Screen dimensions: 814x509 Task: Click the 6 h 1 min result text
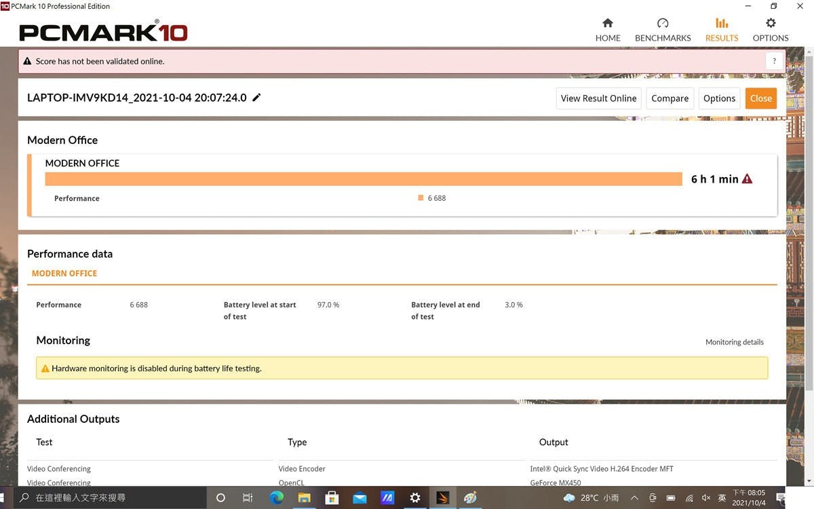tap(714, 179)
